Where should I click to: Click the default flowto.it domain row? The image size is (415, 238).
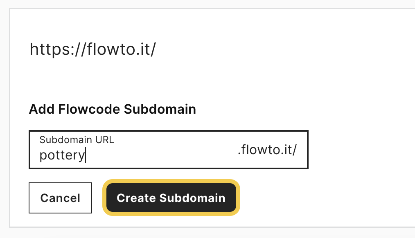pos(93,49)
